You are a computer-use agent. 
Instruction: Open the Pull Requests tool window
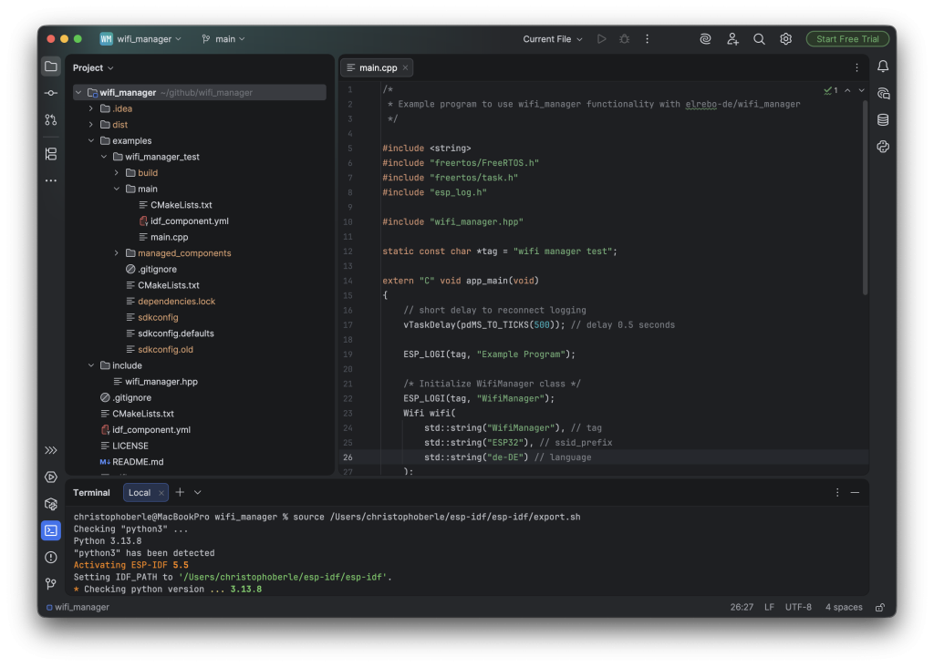coord(51,119)
